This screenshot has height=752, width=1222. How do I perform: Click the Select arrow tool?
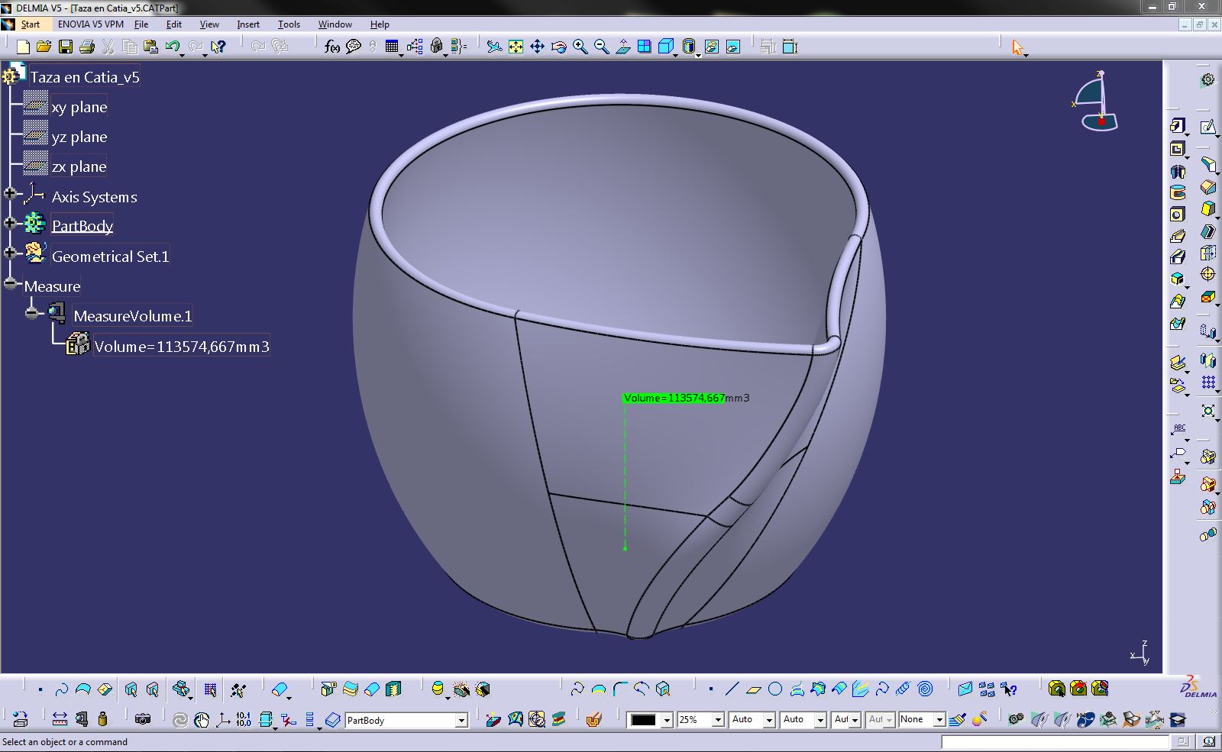1017,47
